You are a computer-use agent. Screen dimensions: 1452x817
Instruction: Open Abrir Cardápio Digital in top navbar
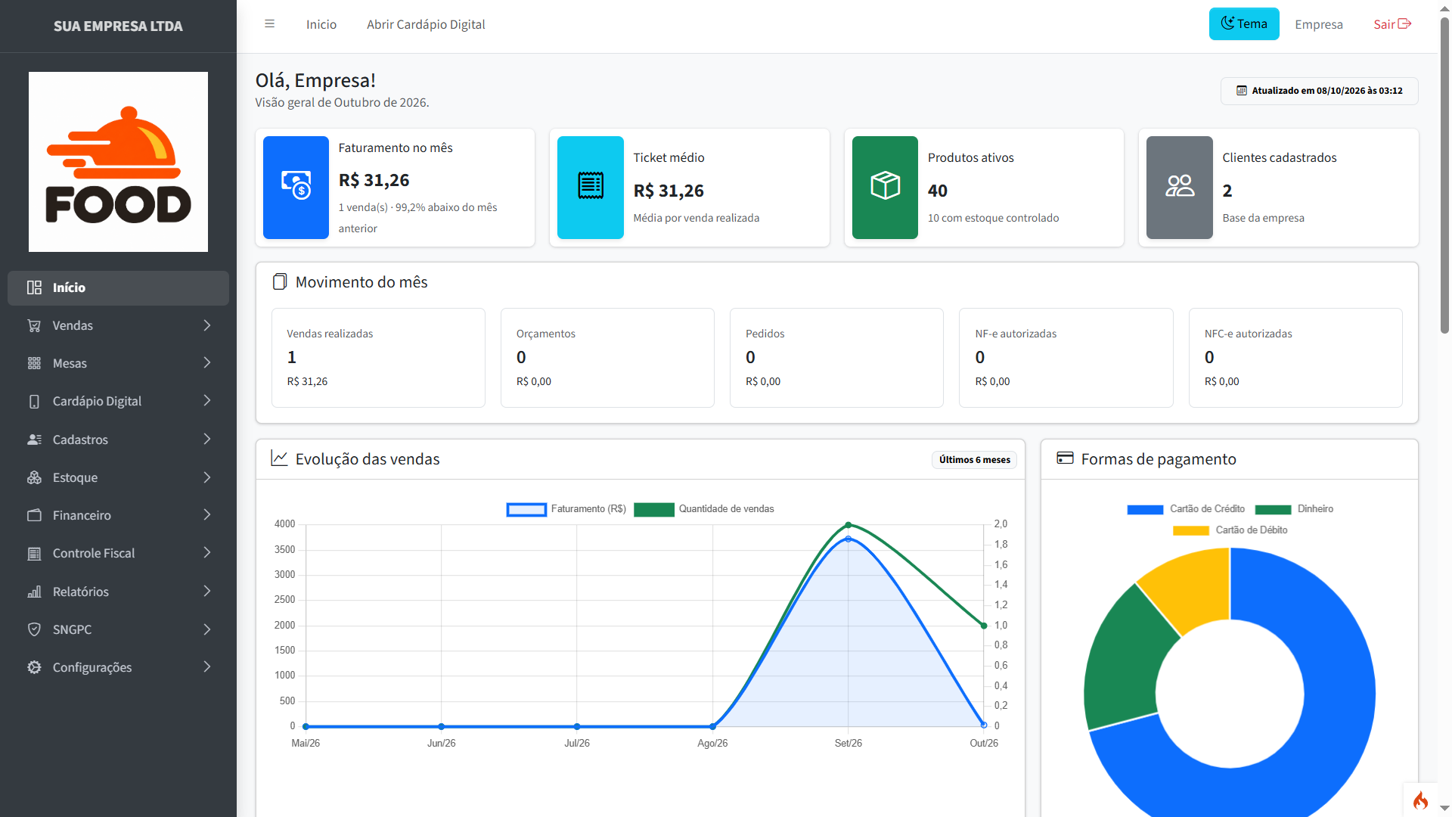click(426, 24)
